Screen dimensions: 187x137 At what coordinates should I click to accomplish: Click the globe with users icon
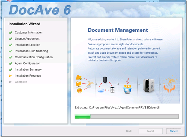coord(127,89)
